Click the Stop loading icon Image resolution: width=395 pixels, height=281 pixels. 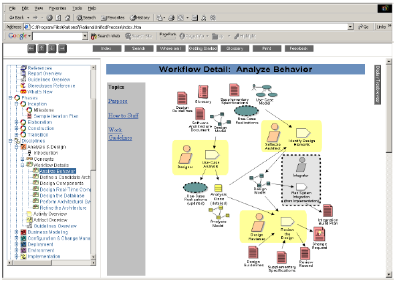click(x=49, y=17)
